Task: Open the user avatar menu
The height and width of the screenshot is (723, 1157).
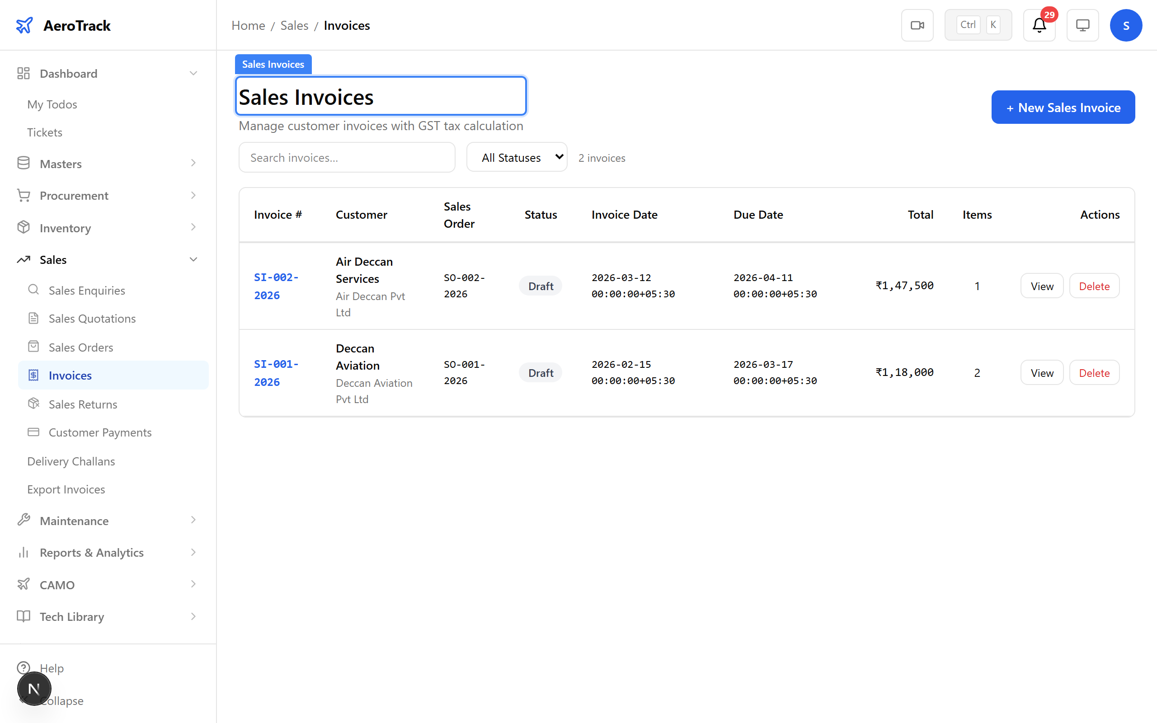Action: (x=1126, y=25)
